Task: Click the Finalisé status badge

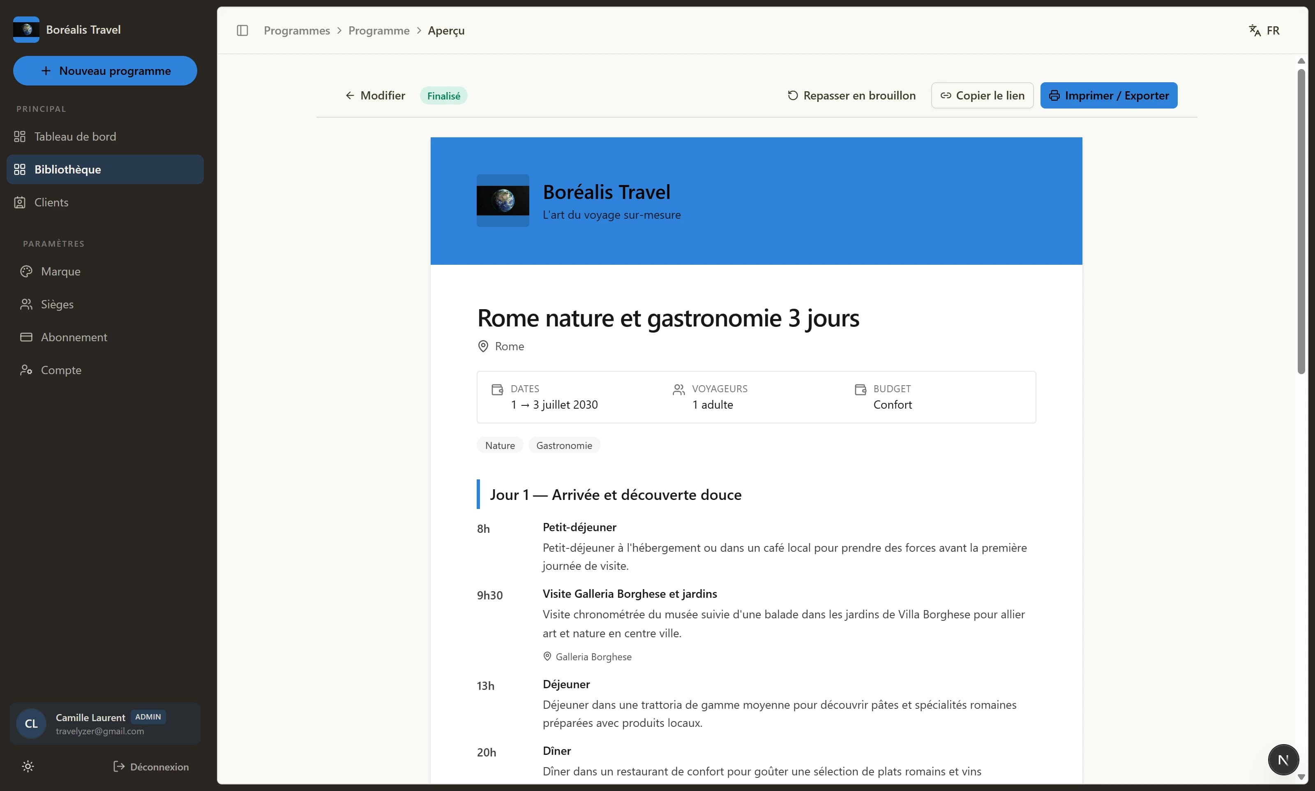Action: [444, 96]
